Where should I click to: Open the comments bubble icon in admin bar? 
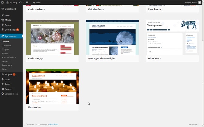(27, 2)
